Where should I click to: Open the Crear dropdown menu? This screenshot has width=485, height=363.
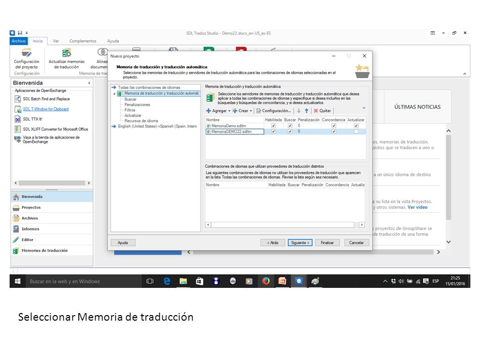click(x=242, y=111)
